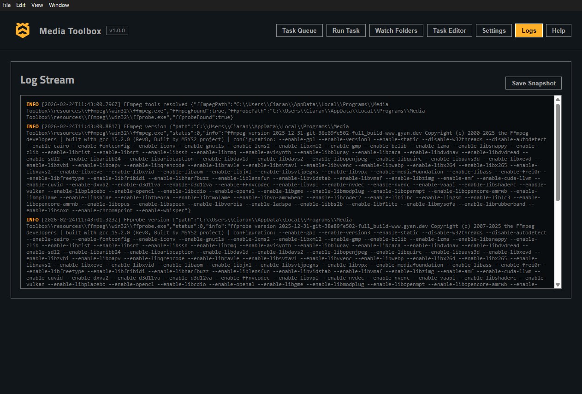Click the Media Toolbox hexagon logo
This screenshot has height=394, width=582.
[x=23, y=30]
